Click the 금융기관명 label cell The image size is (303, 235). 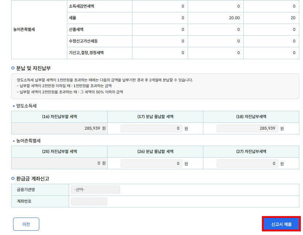pyautogui.click(x=40, y=190)
